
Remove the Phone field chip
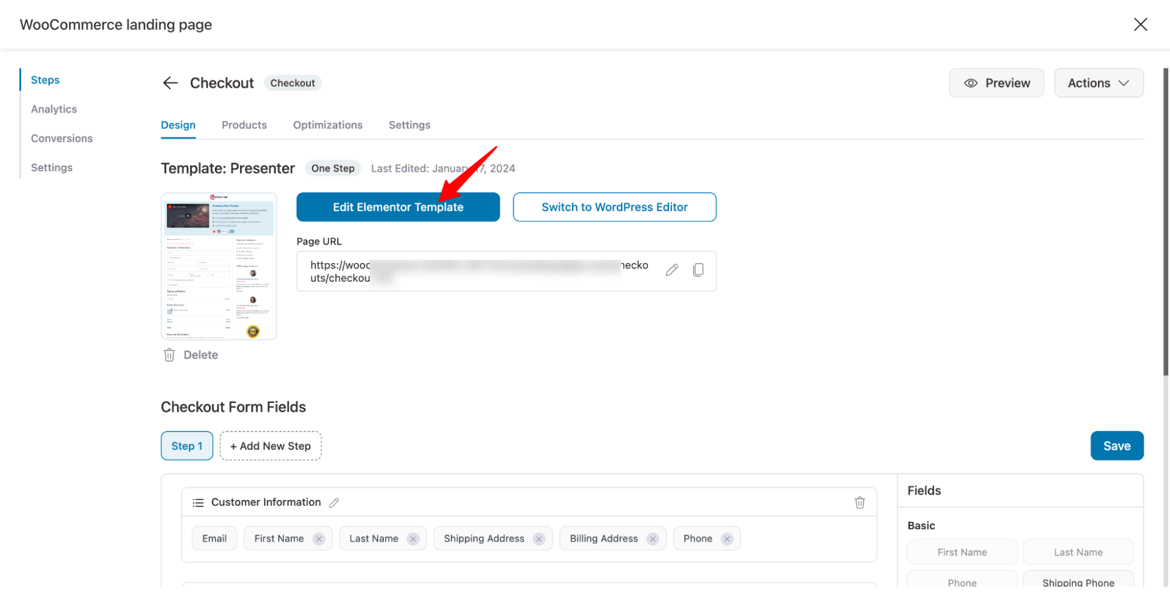click(727, 538)
